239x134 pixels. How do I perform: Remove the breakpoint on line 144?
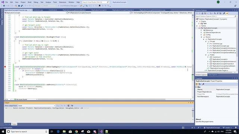click(5, 67)
